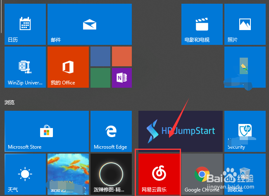Click the 浏览 group heading
269x196 pixels.
point(10,103)
